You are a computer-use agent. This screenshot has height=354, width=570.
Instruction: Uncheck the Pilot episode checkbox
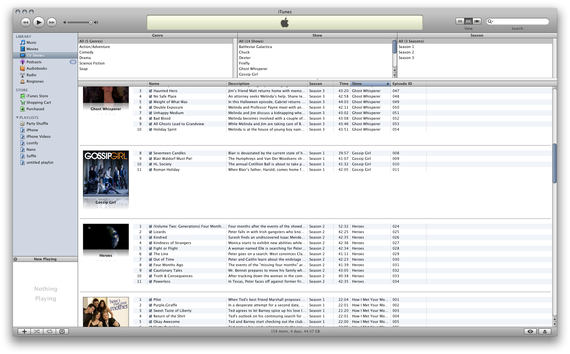tap(151, 300)
